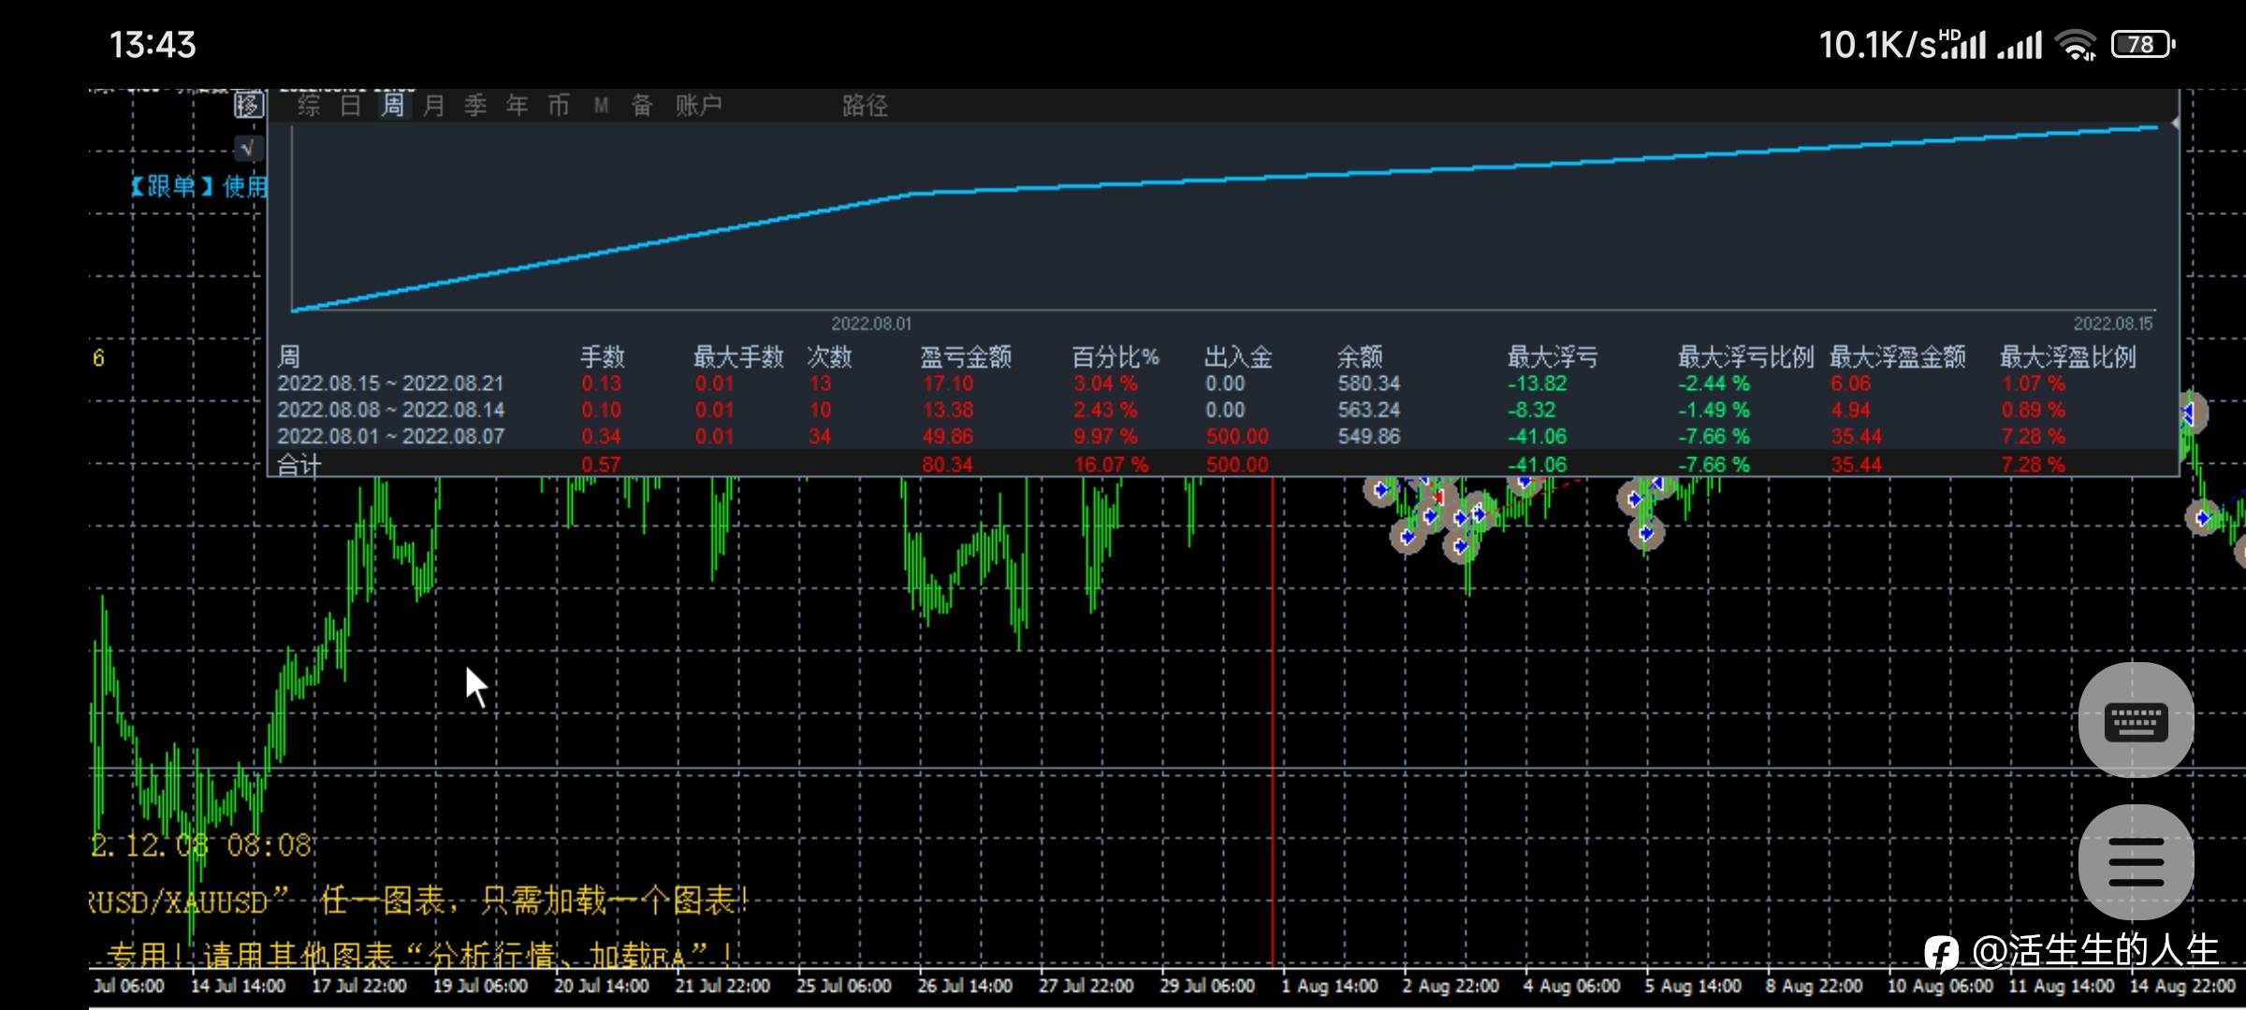Click the M tab in the stats panel
This screenshot has height=1010, width=2246.
point(601,105)
